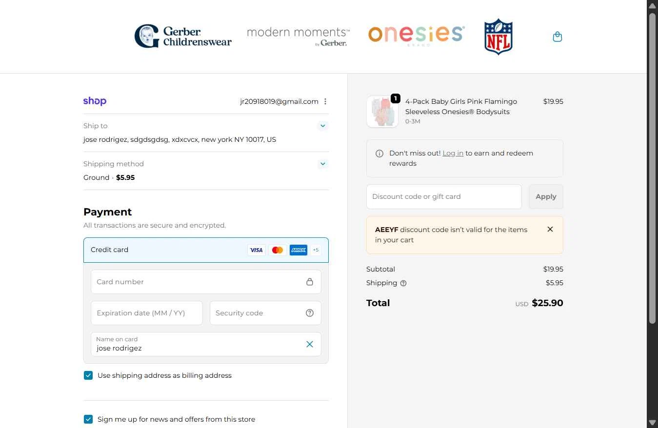658x428 pixels.
Task: Open the shopping bag cart icon
Action: point(557,37)
